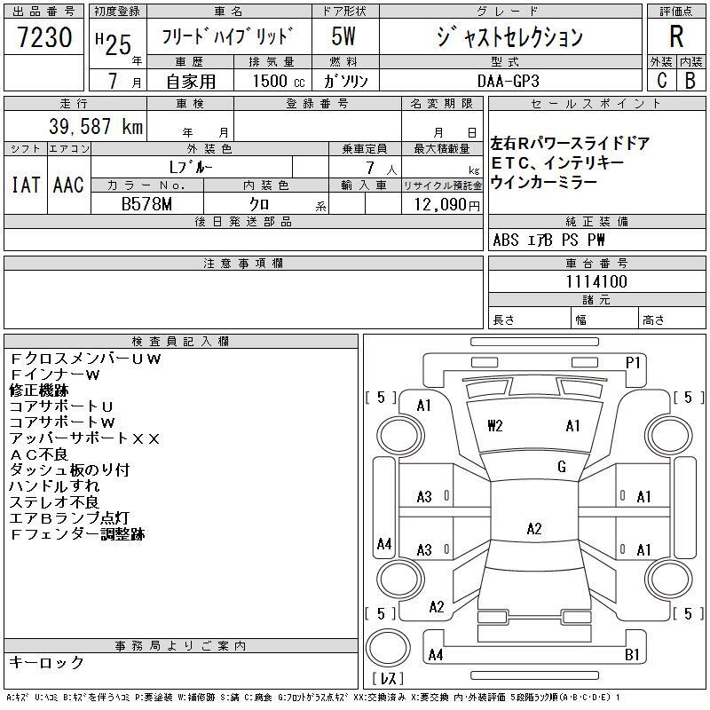710x710 pixels.
Task: Click the displacement value 1500 cc
Action: click(x=279, y=81)
